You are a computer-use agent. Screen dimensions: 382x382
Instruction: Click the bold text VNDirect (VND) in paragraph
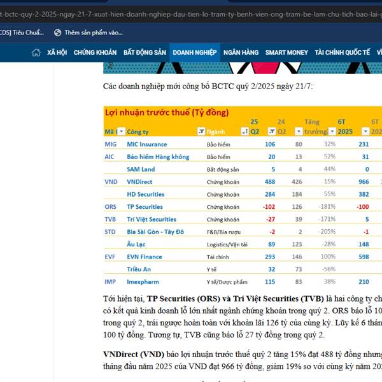(x=134, y=354)
